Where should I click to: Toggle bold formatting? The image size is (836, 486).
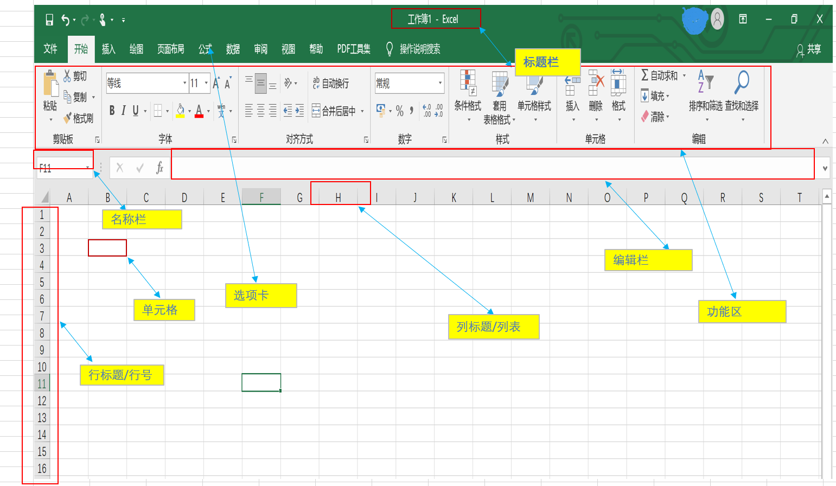coord(112,111)
